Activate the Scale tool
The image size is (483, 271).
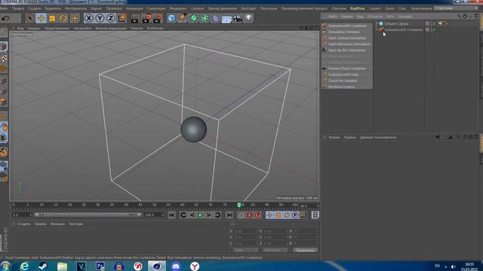[x=52, y=18]
